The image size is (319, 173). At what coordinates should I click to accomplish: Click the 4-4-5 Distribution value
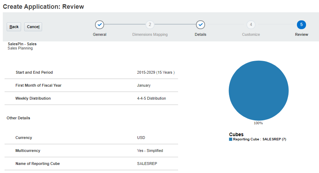[x=151, y=98]
